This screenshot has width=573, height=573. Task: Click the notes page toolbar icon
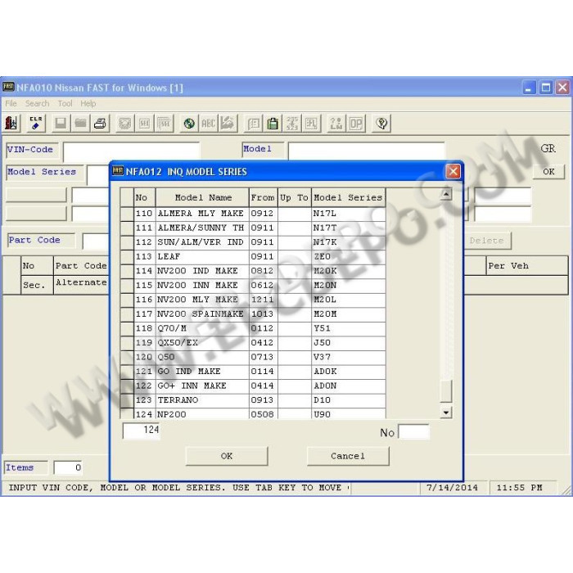[253, 123]
